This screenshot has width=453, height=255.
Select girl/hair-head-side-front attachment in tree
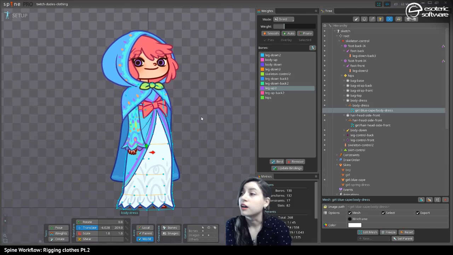372,125
